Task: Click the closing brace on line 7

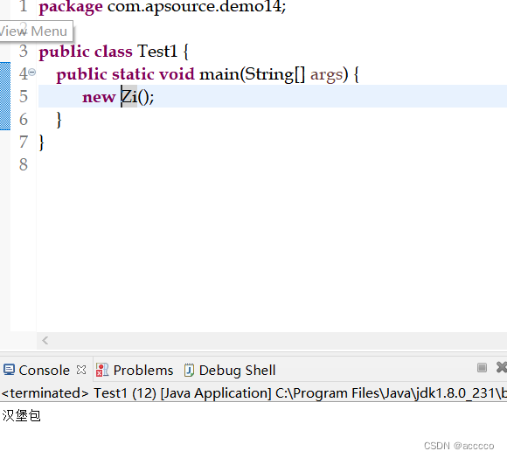Action: pyautogui.click(x=41, y=142)
